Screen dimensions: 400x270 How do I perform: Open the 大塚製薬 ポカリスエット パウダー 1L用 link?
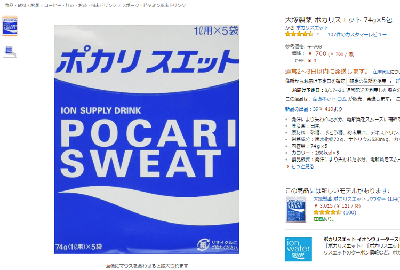[x=356, y=199]
